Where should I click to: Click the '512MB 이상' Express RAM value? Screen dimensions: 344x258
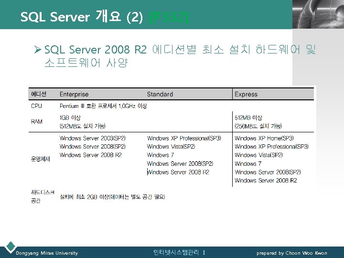[248, 118]
